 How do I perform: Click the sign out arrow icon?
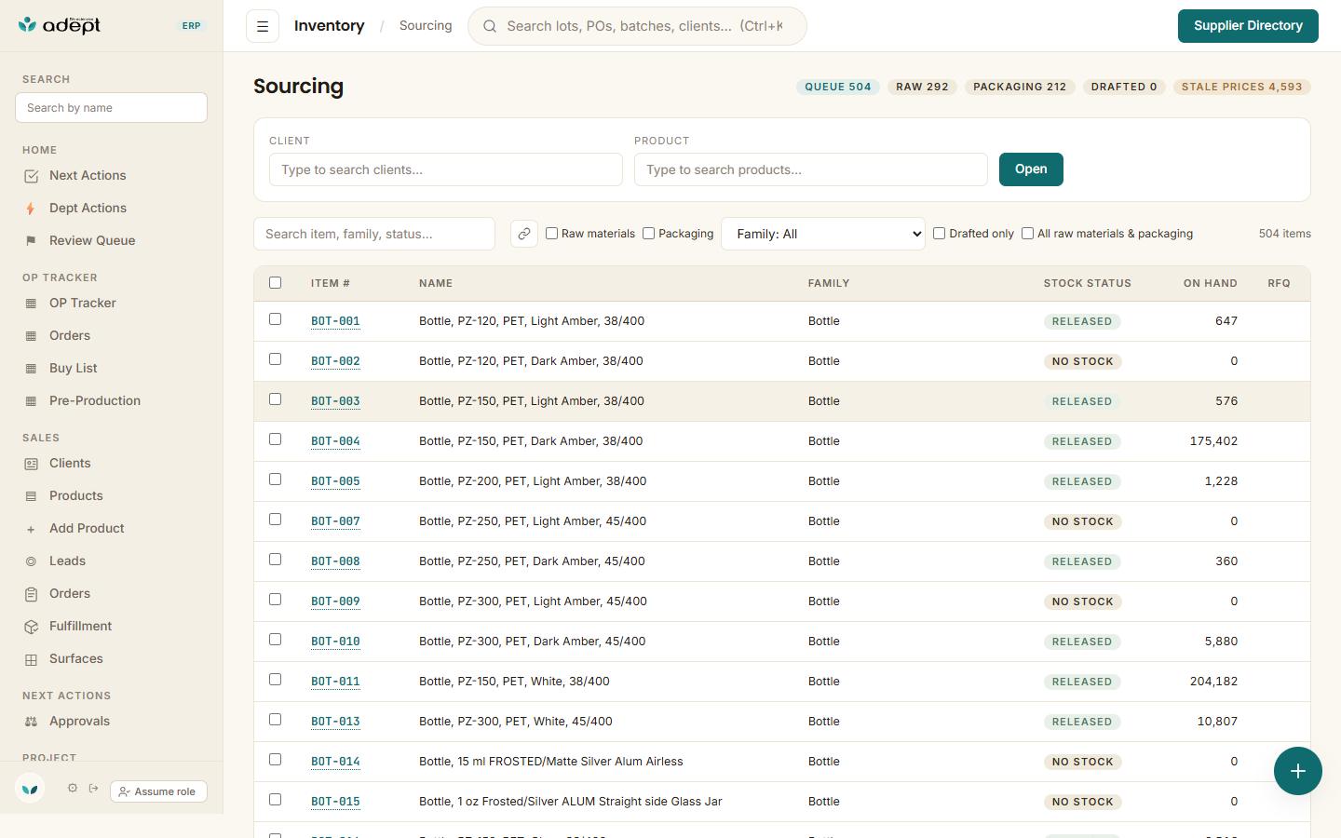94,789
